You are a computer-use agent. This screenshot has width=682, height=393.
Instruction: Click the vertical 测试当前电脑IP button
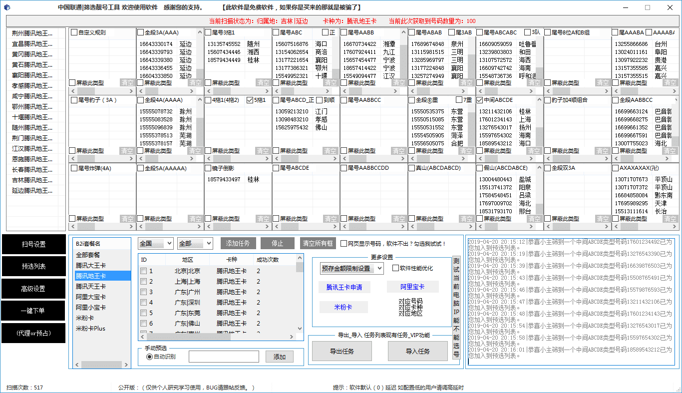click(456, 308)
